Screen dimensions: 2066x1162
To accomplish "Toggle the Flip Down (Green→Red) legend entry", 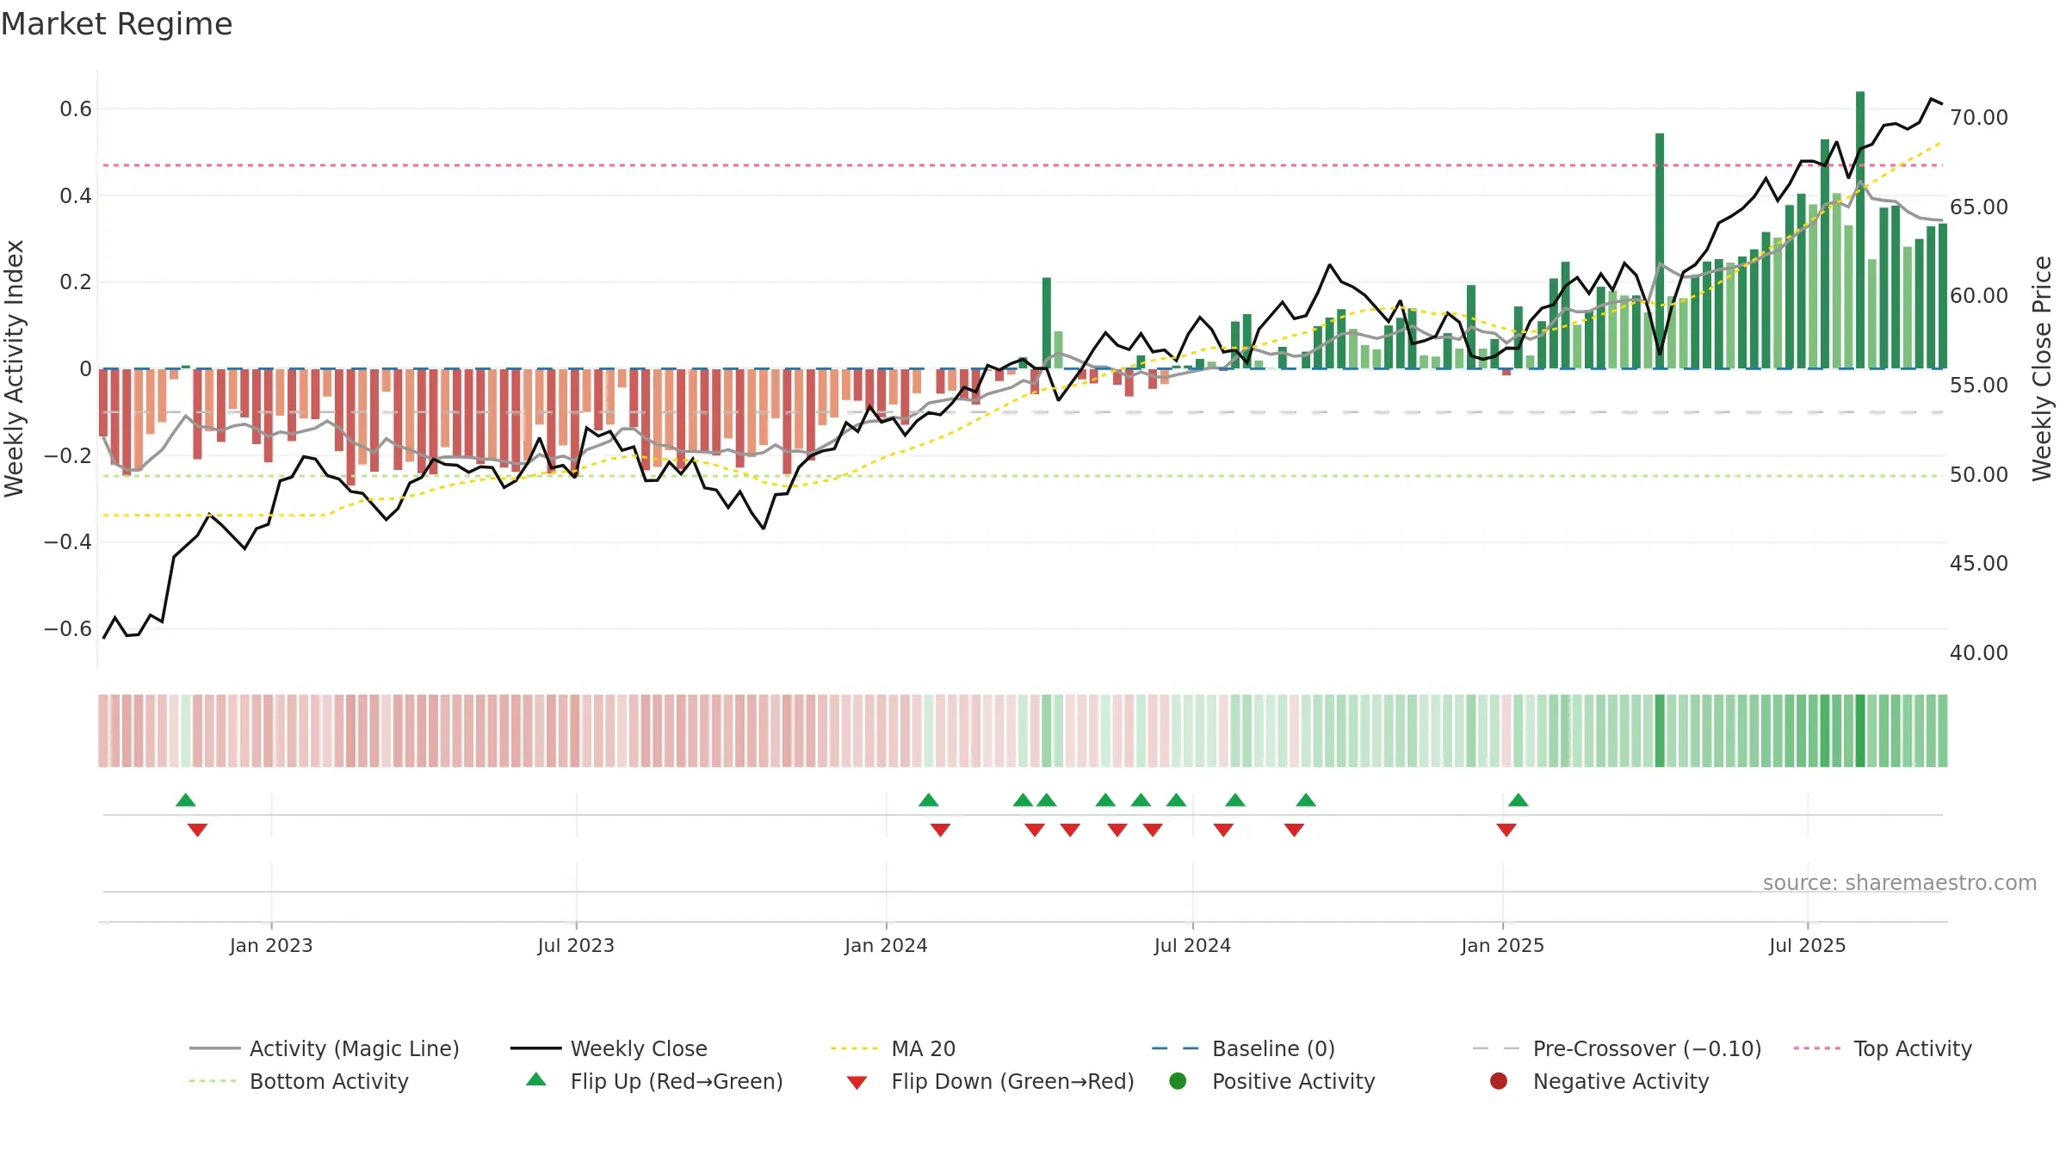I will click(990, 1081).
